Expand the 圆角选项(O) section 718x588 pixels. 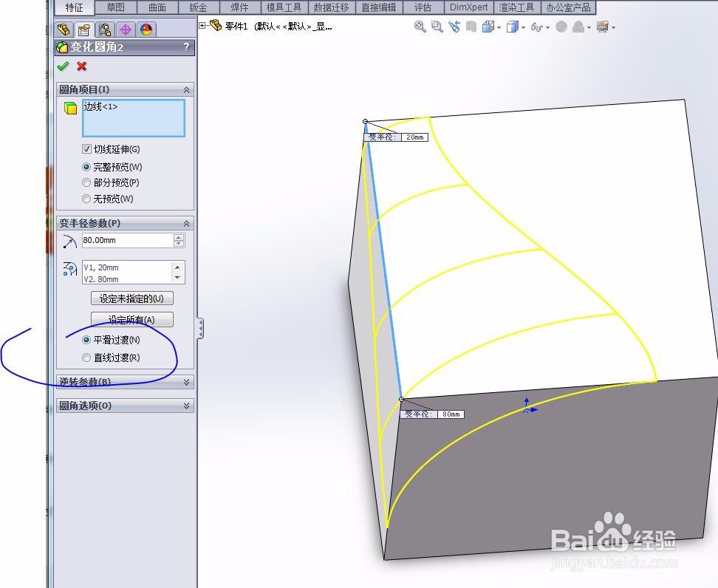pyautogui.click(x=186, y=406)
